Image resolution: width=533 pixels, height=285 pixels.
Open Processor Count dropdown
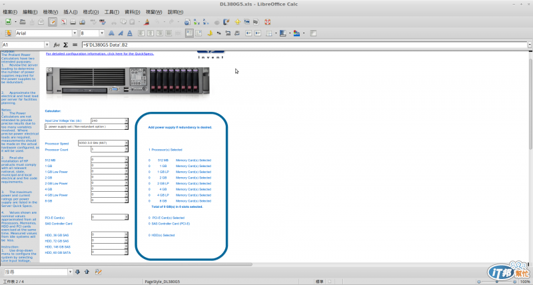pyautogui.click(x=126, y=149)
